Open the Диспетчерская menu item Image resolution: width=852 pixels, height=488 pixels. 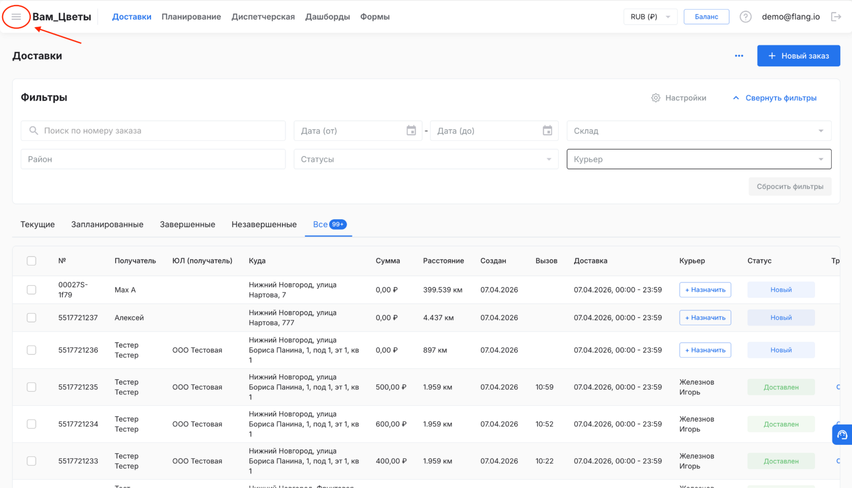click(263, 17)
